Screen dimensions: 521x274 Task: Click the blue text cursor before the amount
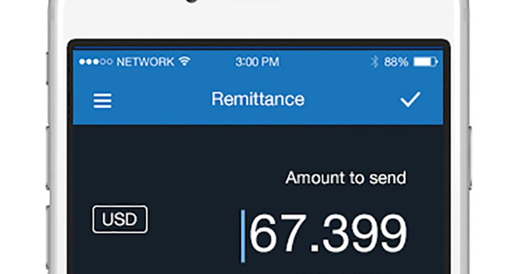pos(243,236)
